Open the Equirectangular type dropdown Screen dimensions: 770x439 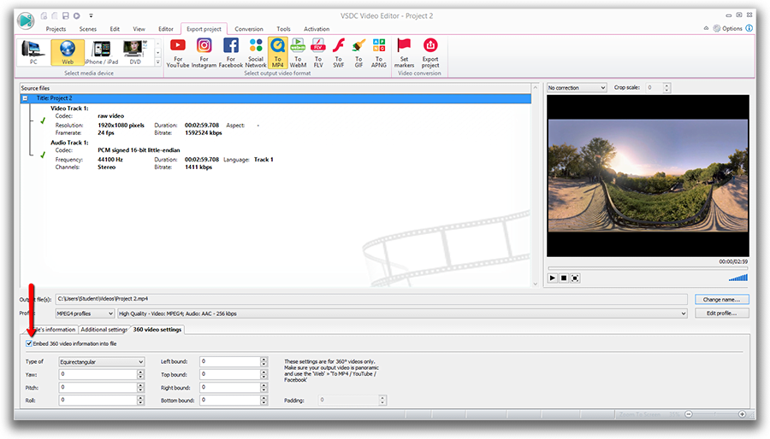pyautogui.click(x=102, y=361)
